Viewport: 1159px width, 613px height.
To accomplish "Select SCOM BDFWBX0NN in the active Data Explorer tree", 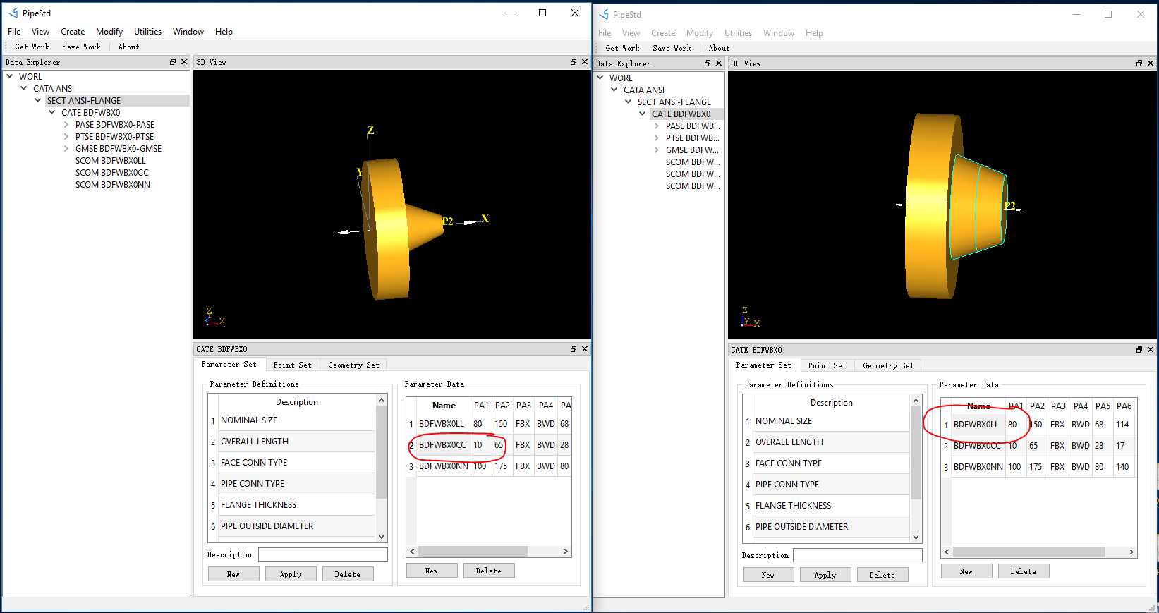I will (x=113, y=184).
